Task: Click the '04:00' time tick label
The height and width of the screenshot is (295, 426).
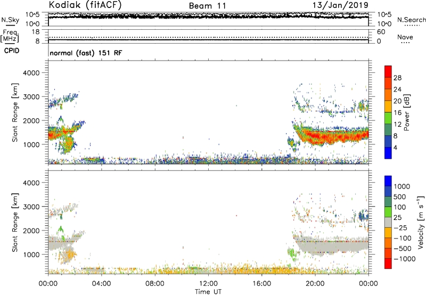Action: pos(101,284)
